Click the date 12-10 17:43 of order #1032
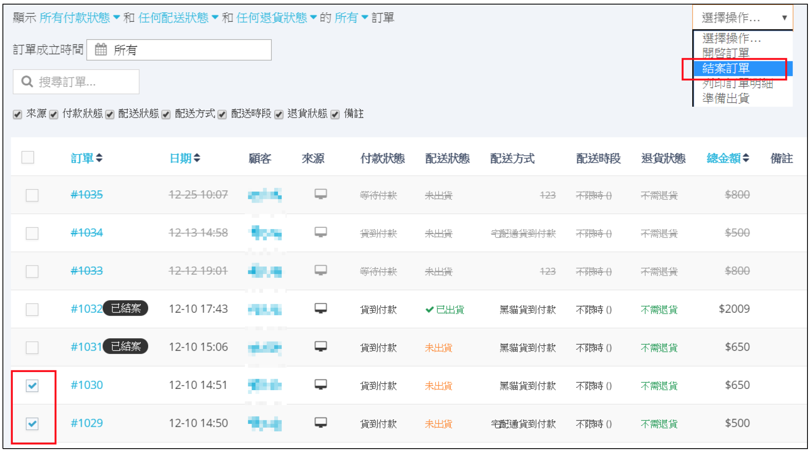Viewport: 812px width, 454px height. point(198,309)
